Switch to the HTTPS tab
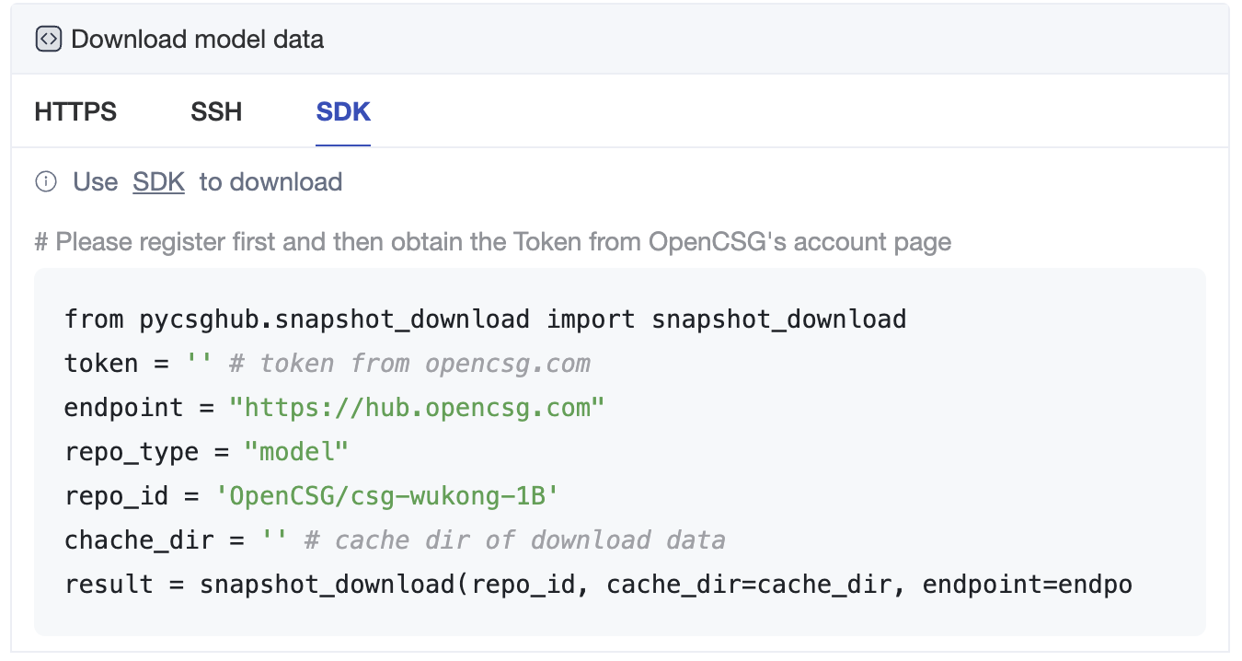The height and width of the screenshot is (661, 1242). coord(75,112)
